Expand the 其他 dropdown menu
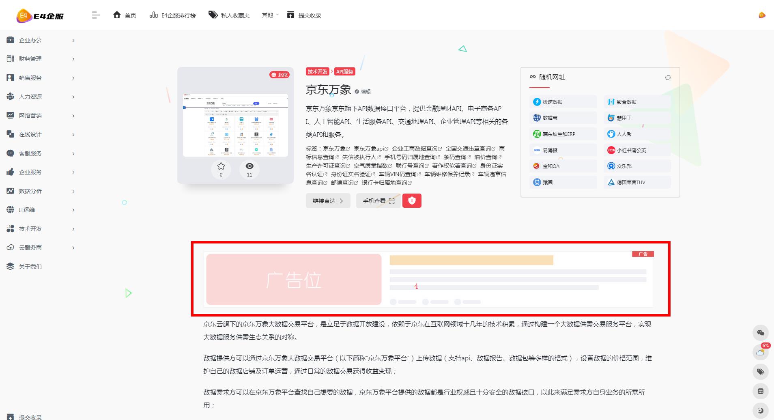774x420 pixels. [270, 15]
